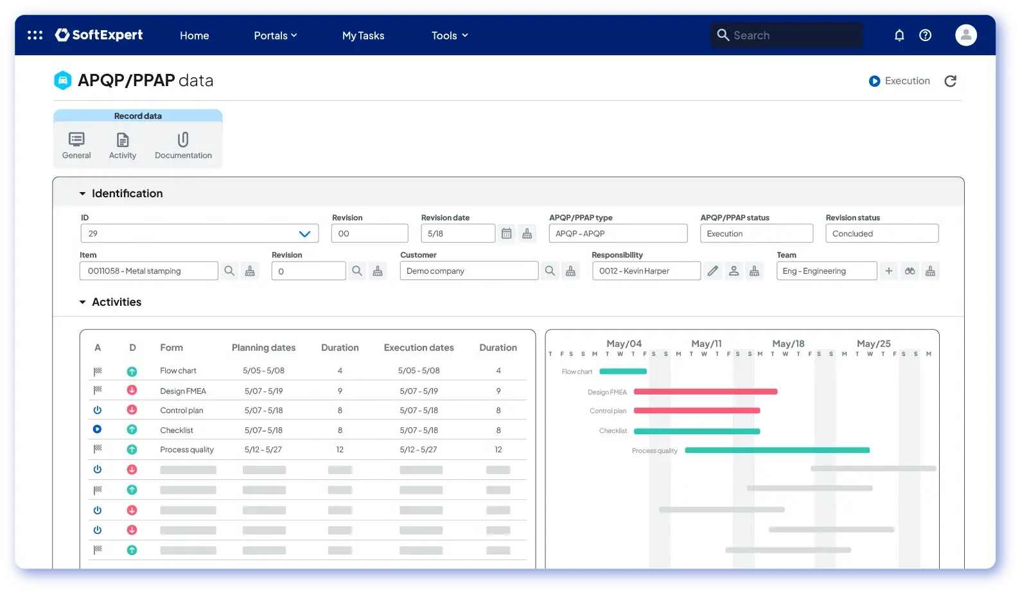Click the Design FMEA form name
This screenshot has width=1020, height=593.
point(183,391)
